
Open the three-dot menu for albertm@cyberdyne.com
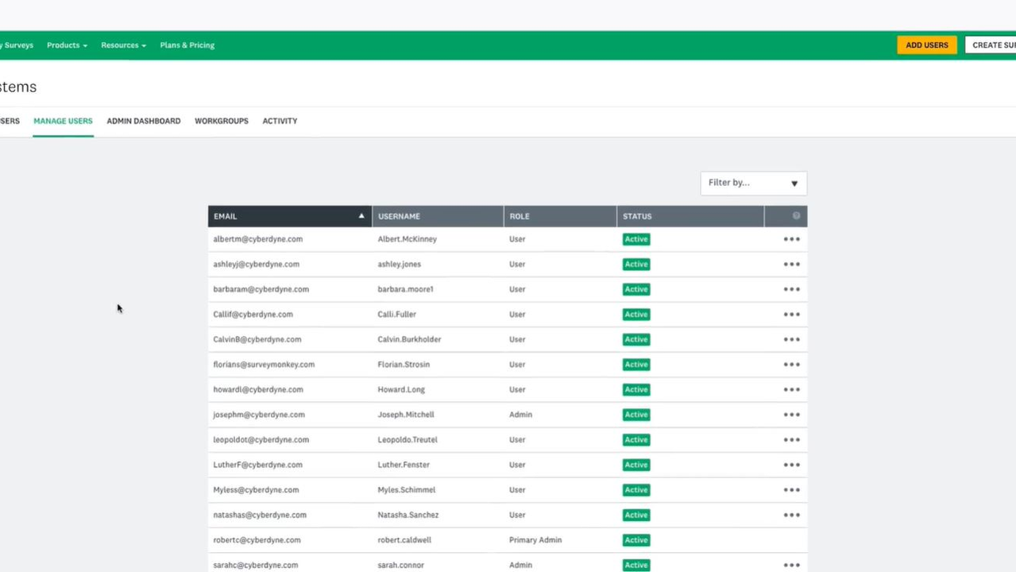pyautogui.click(x=791, y=239)
